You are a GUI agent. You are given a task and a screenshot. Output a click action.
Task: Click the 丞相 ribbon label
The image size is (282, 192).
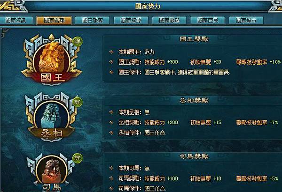click(52, 133)
